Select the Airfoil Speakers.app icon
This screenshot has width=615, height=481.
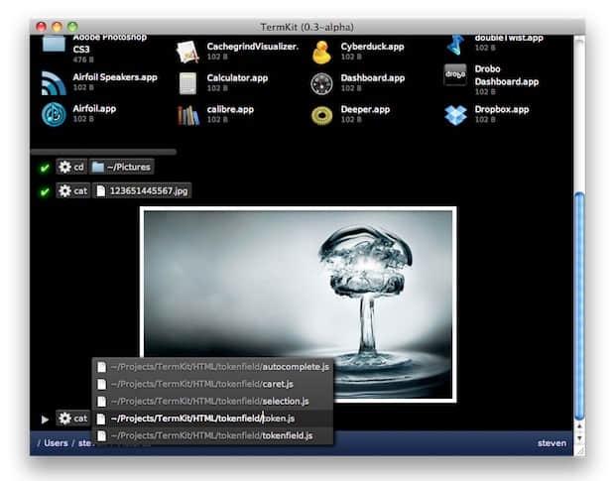pos(54,83)
